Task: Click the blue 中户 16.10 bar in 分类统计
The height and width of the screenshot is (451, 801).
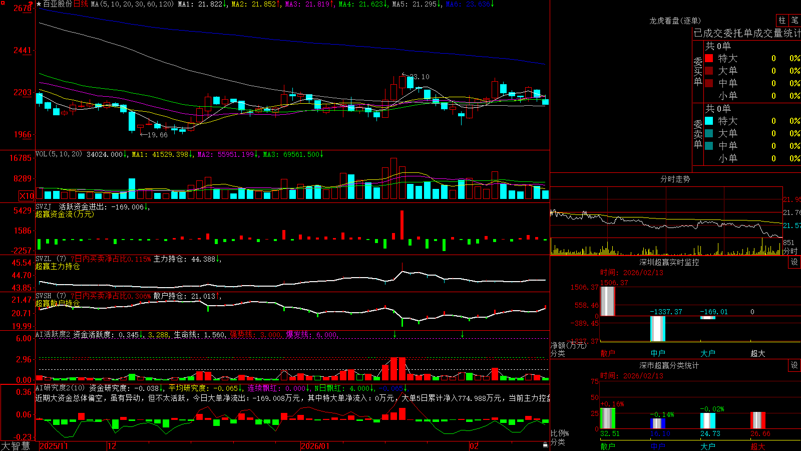Action: click(x=658, y=423)
